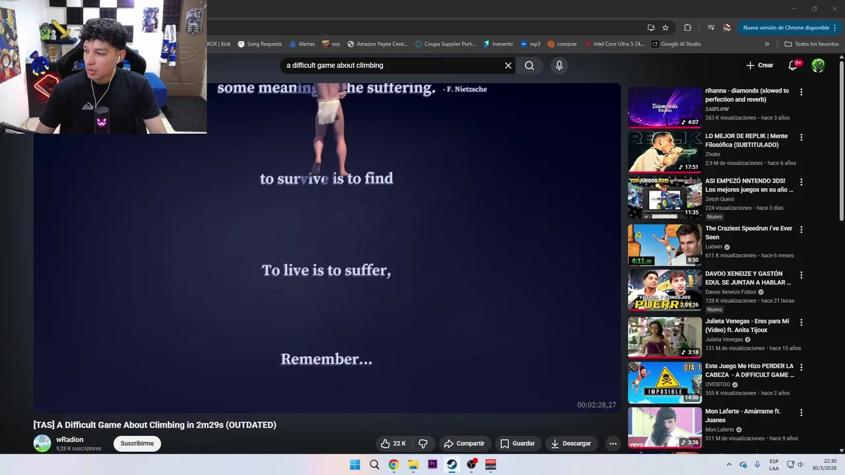Open the Chrome extensions puzzle icon
Viewport: 845px width, 475px height.
[x=687, y=28]
